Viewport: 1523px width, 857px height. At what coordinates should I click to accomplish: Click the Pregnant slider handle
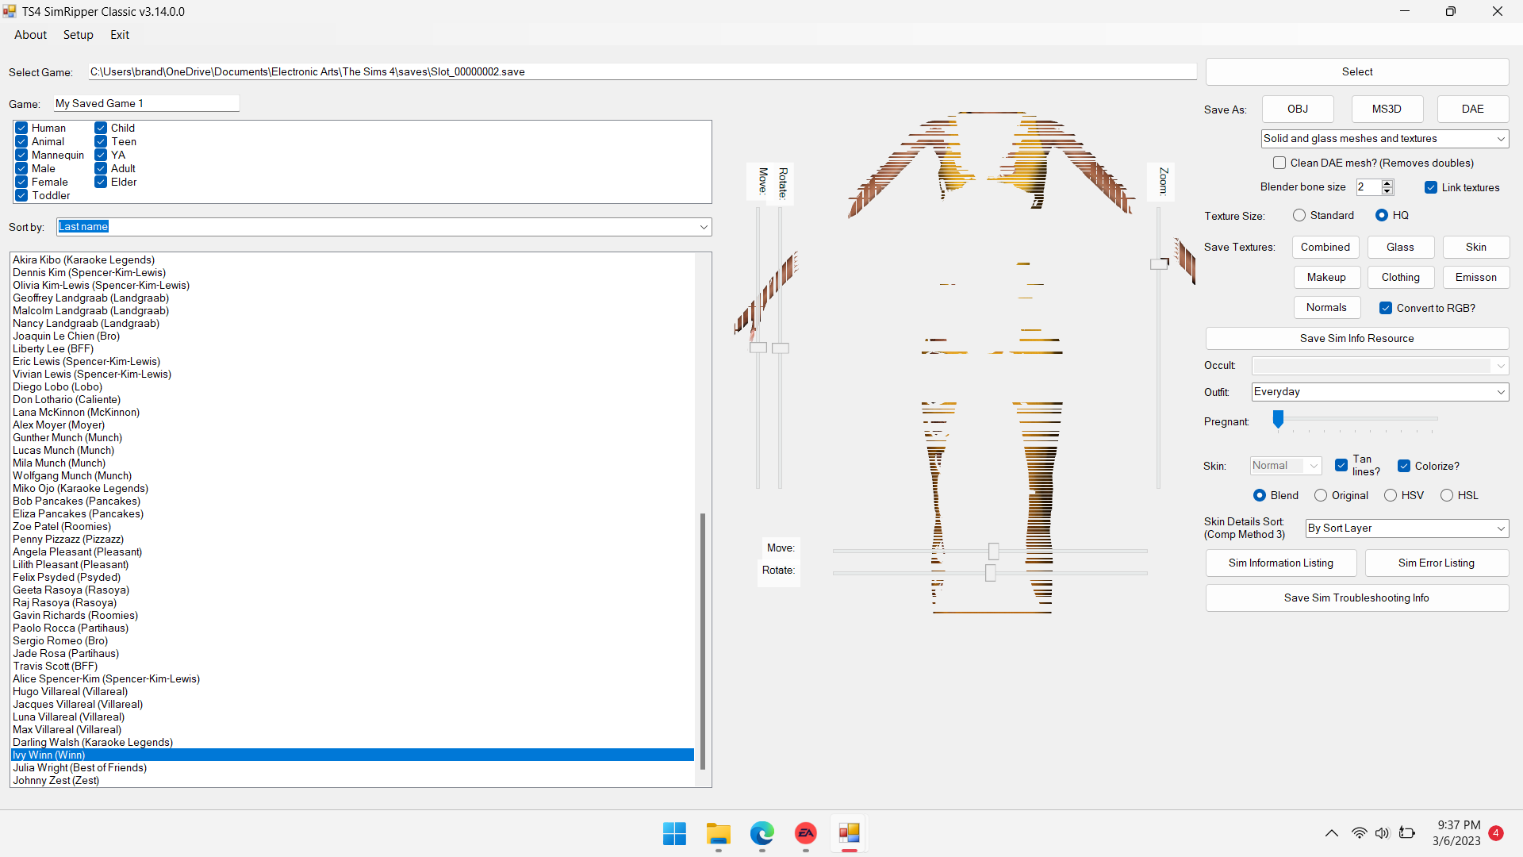pos(1278,419)
